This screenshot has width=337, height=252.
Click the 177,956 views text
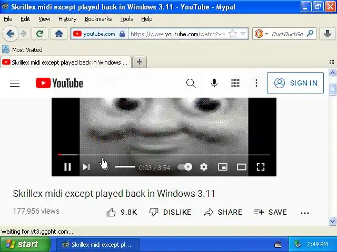(36, 211)
